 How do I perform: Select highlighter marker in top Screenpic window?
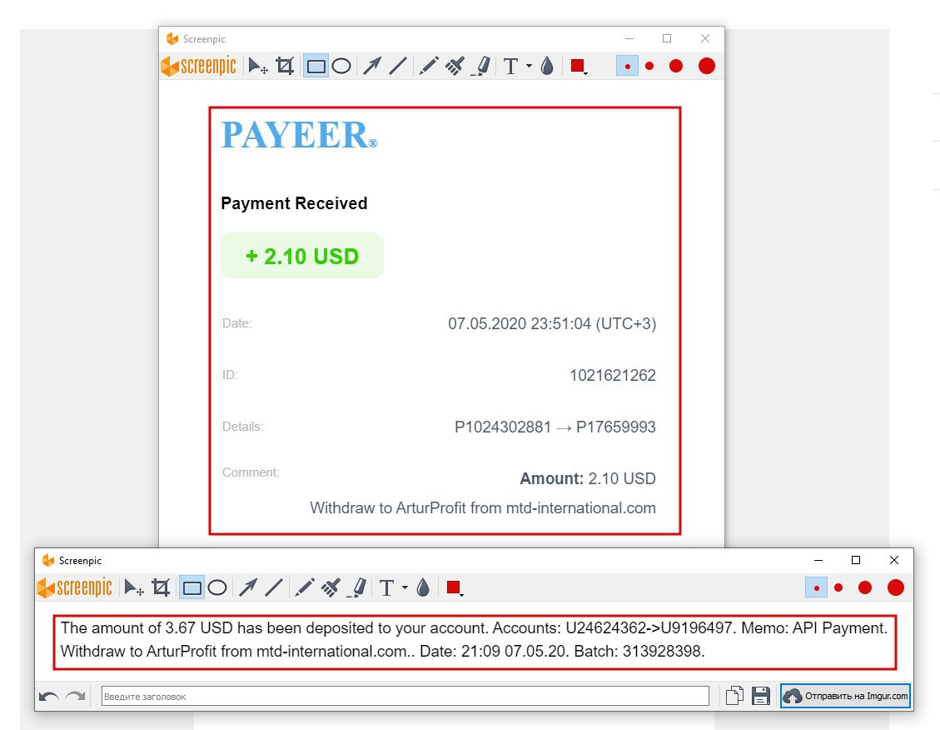[481, 66]
